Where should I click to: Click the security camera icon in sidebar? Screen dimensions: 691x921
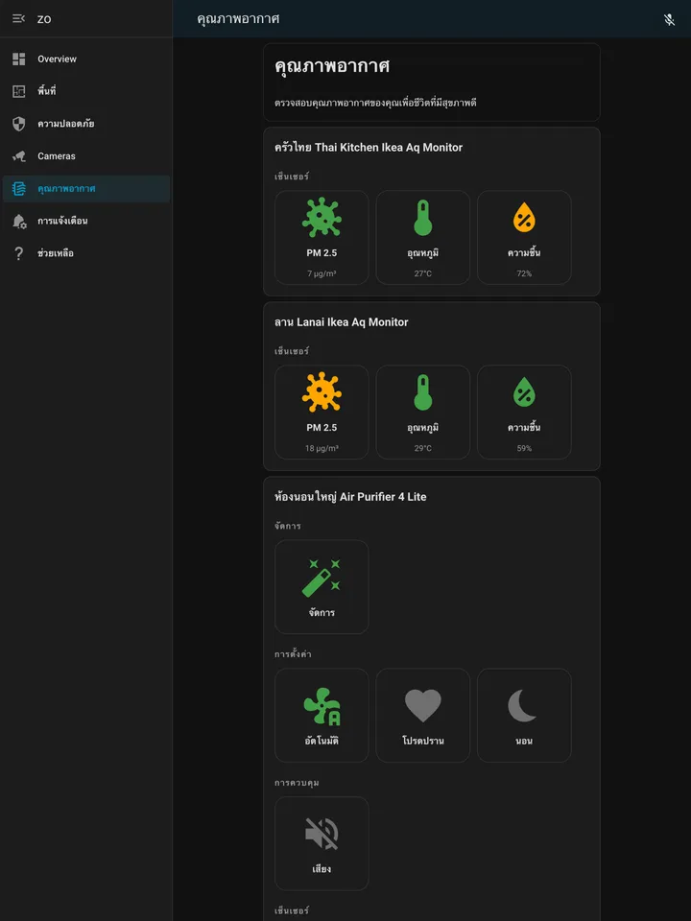tap(19, 156)
